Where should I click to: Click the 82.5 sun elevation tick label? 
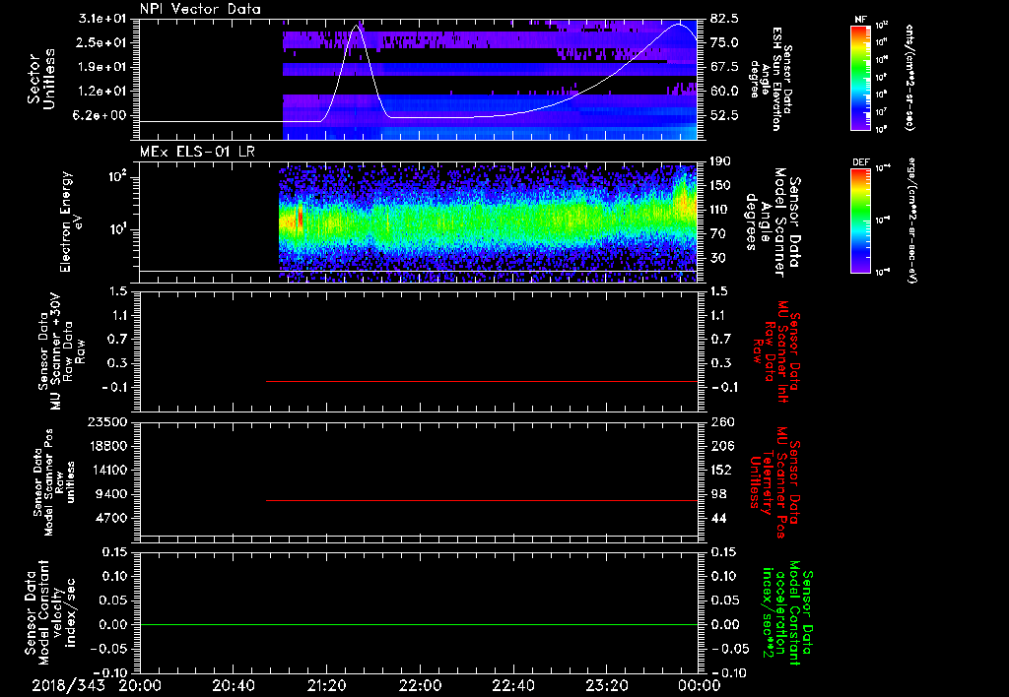[725, 18]
